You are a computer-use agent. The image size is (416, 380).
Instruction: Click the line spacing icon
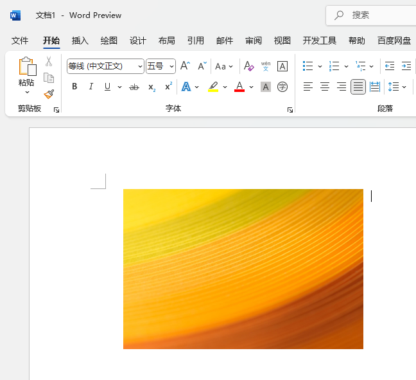(394, 87)
